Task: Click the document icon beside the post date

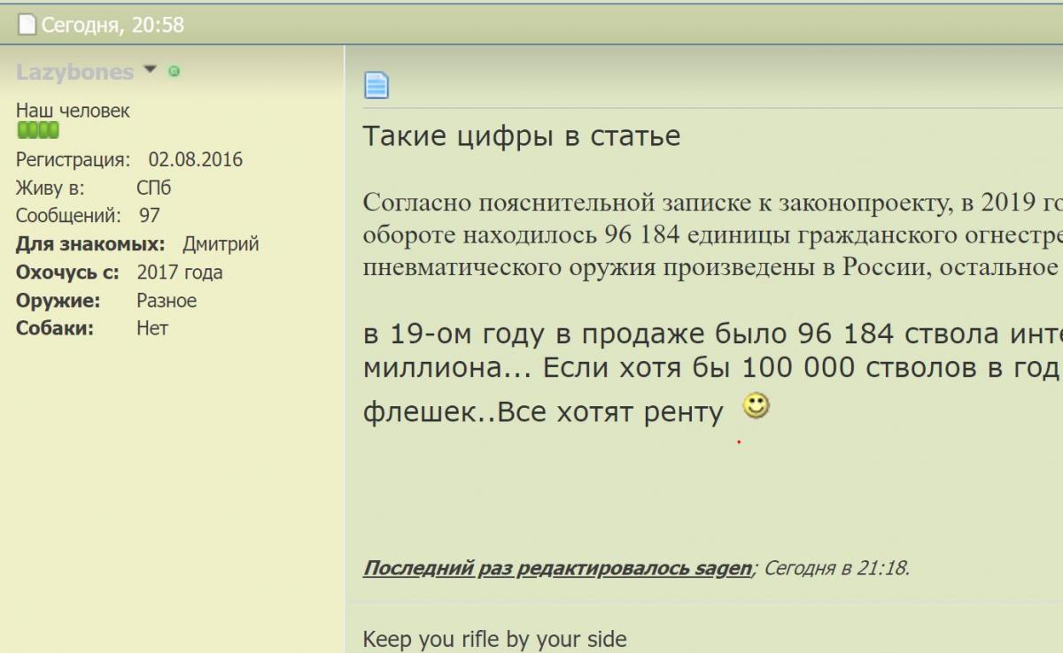Action: (x=27, y=26)
